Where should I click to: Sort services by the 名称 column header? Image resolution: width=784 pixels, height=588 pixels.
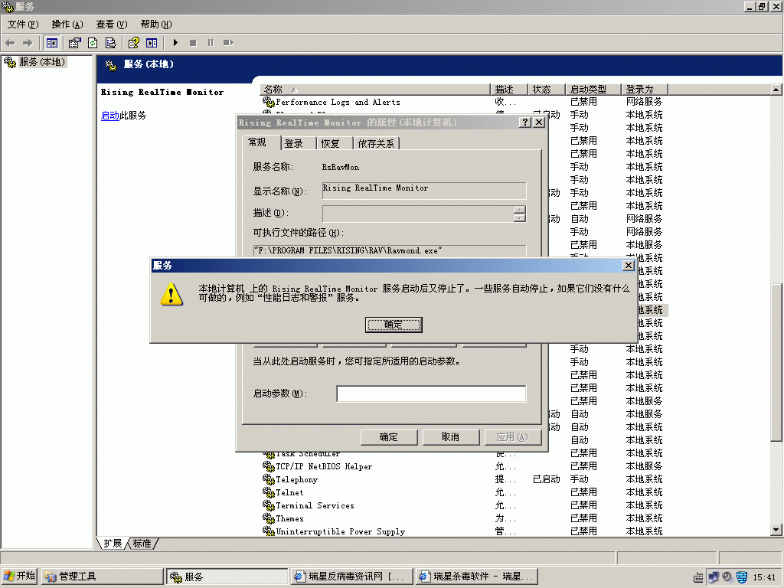coord(374,90)
